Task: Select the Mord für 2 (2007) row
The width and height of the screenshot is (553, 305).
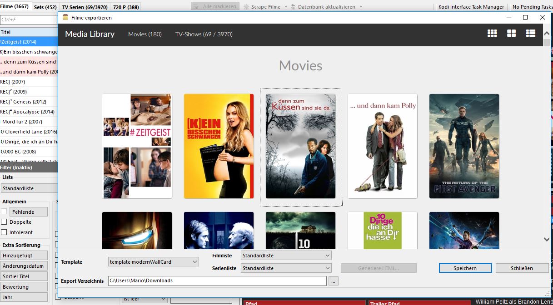Action: pyautogui.click(x=29, y=122)
